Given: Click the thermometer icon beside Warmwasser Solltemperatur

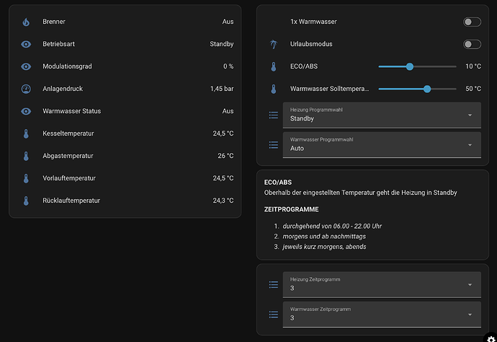Looking at the screenshot, I should [274, 89].
